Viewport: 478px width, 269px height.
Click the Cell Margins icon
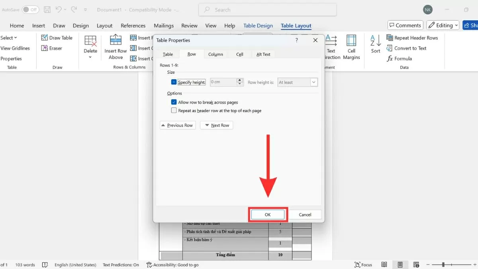[351, 41]
